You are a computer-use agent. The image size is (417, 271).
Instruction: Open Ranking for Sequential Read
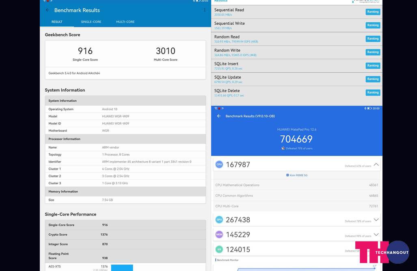click(373, 12)
